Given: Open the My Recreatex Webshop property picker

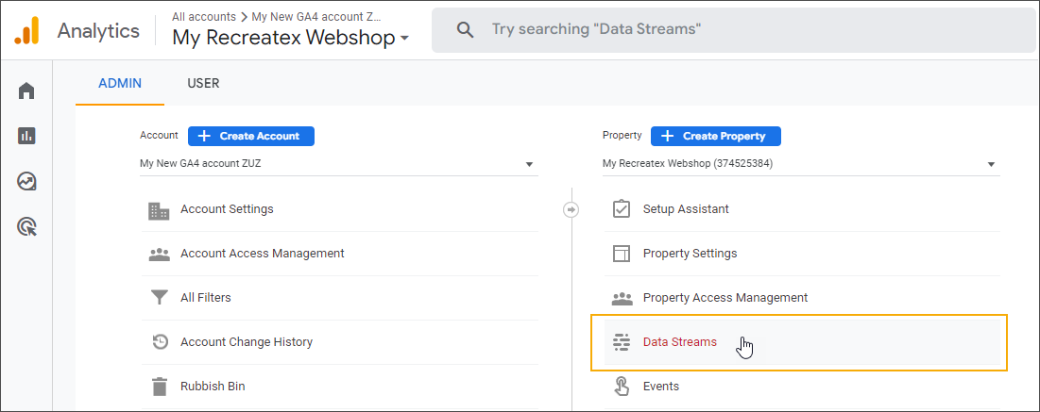Looking at the screenshot, I should (x=290, y=38).
